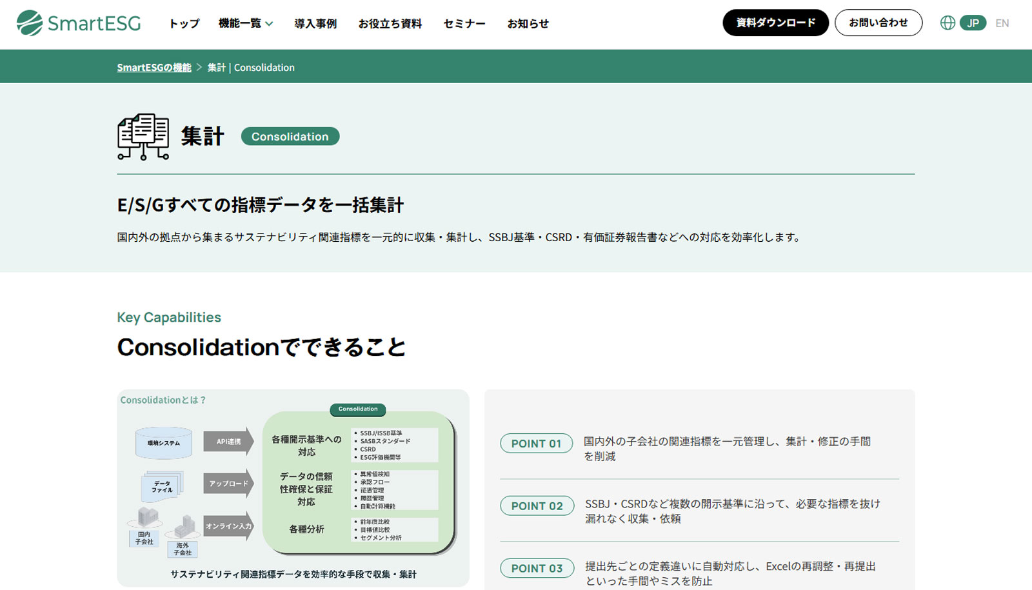Click the アップロード arrow in diagram
1032x590 pixels.
click(229, 484)
